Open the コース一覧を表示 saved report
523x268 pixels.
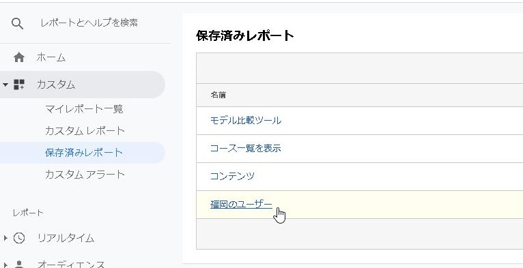[x=246, y=148]
